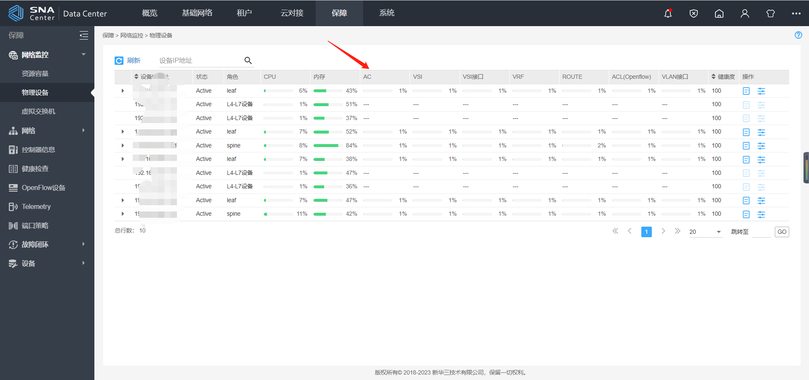Image resolution: width=809 pixels, height=380 pixels.
Task: Open the help question mark icon
Action: tap(798, 35)
